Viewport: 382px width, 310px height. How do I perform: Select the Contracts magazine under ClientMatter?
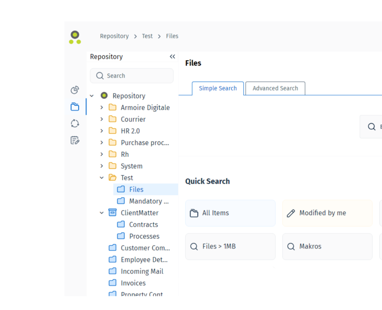144,224
